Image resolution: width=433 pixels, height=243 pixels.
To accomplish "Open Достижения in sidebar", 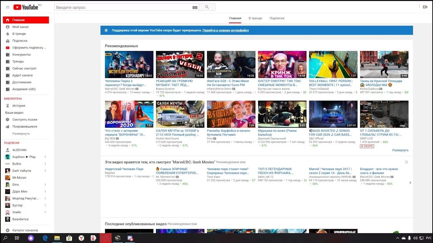I will (26, 82).
